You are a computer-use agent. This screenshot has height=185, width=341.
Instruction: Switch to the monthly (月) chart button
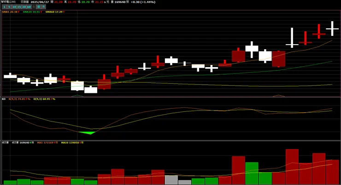(x=43, y=7)
